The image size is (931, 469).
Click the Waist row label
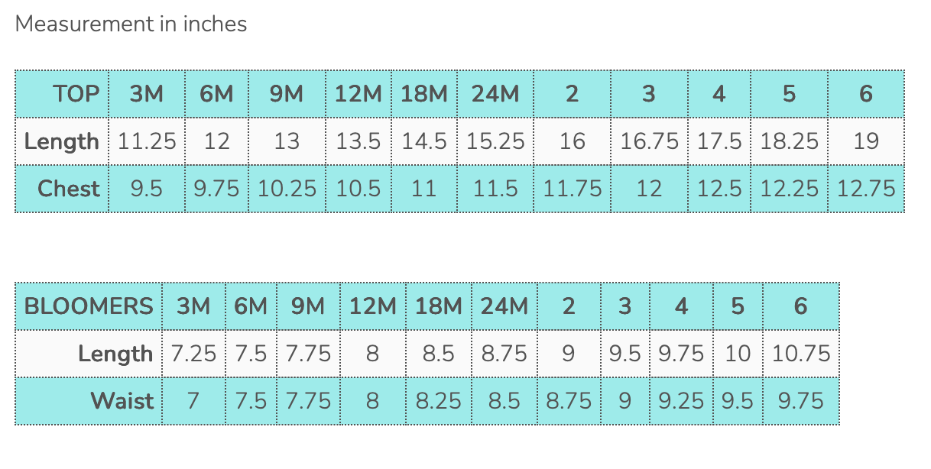point(122,400)
